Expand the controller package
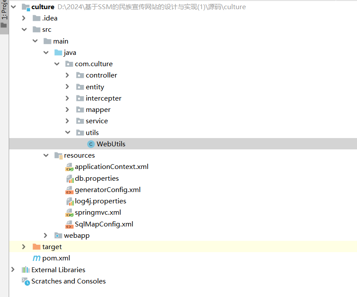The height and width of the screenshot is (297, 357). [67, 75]
